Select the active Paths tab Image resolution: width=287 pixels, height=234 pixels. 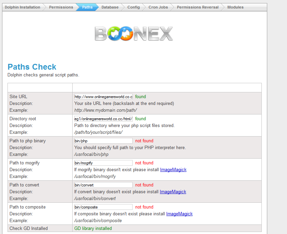click(x=87, y=7)
